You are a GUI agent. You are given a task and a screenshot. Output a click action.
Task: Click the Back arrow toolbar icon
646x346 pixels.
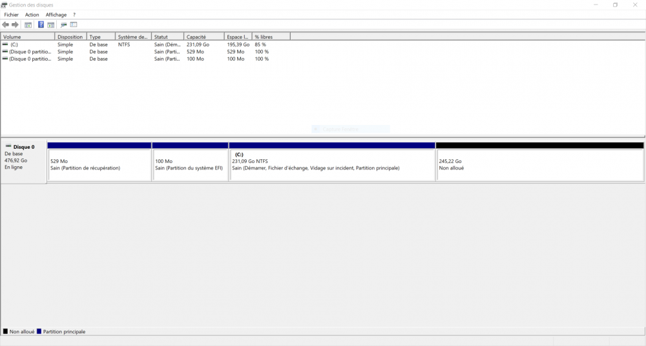coord(6,25)
